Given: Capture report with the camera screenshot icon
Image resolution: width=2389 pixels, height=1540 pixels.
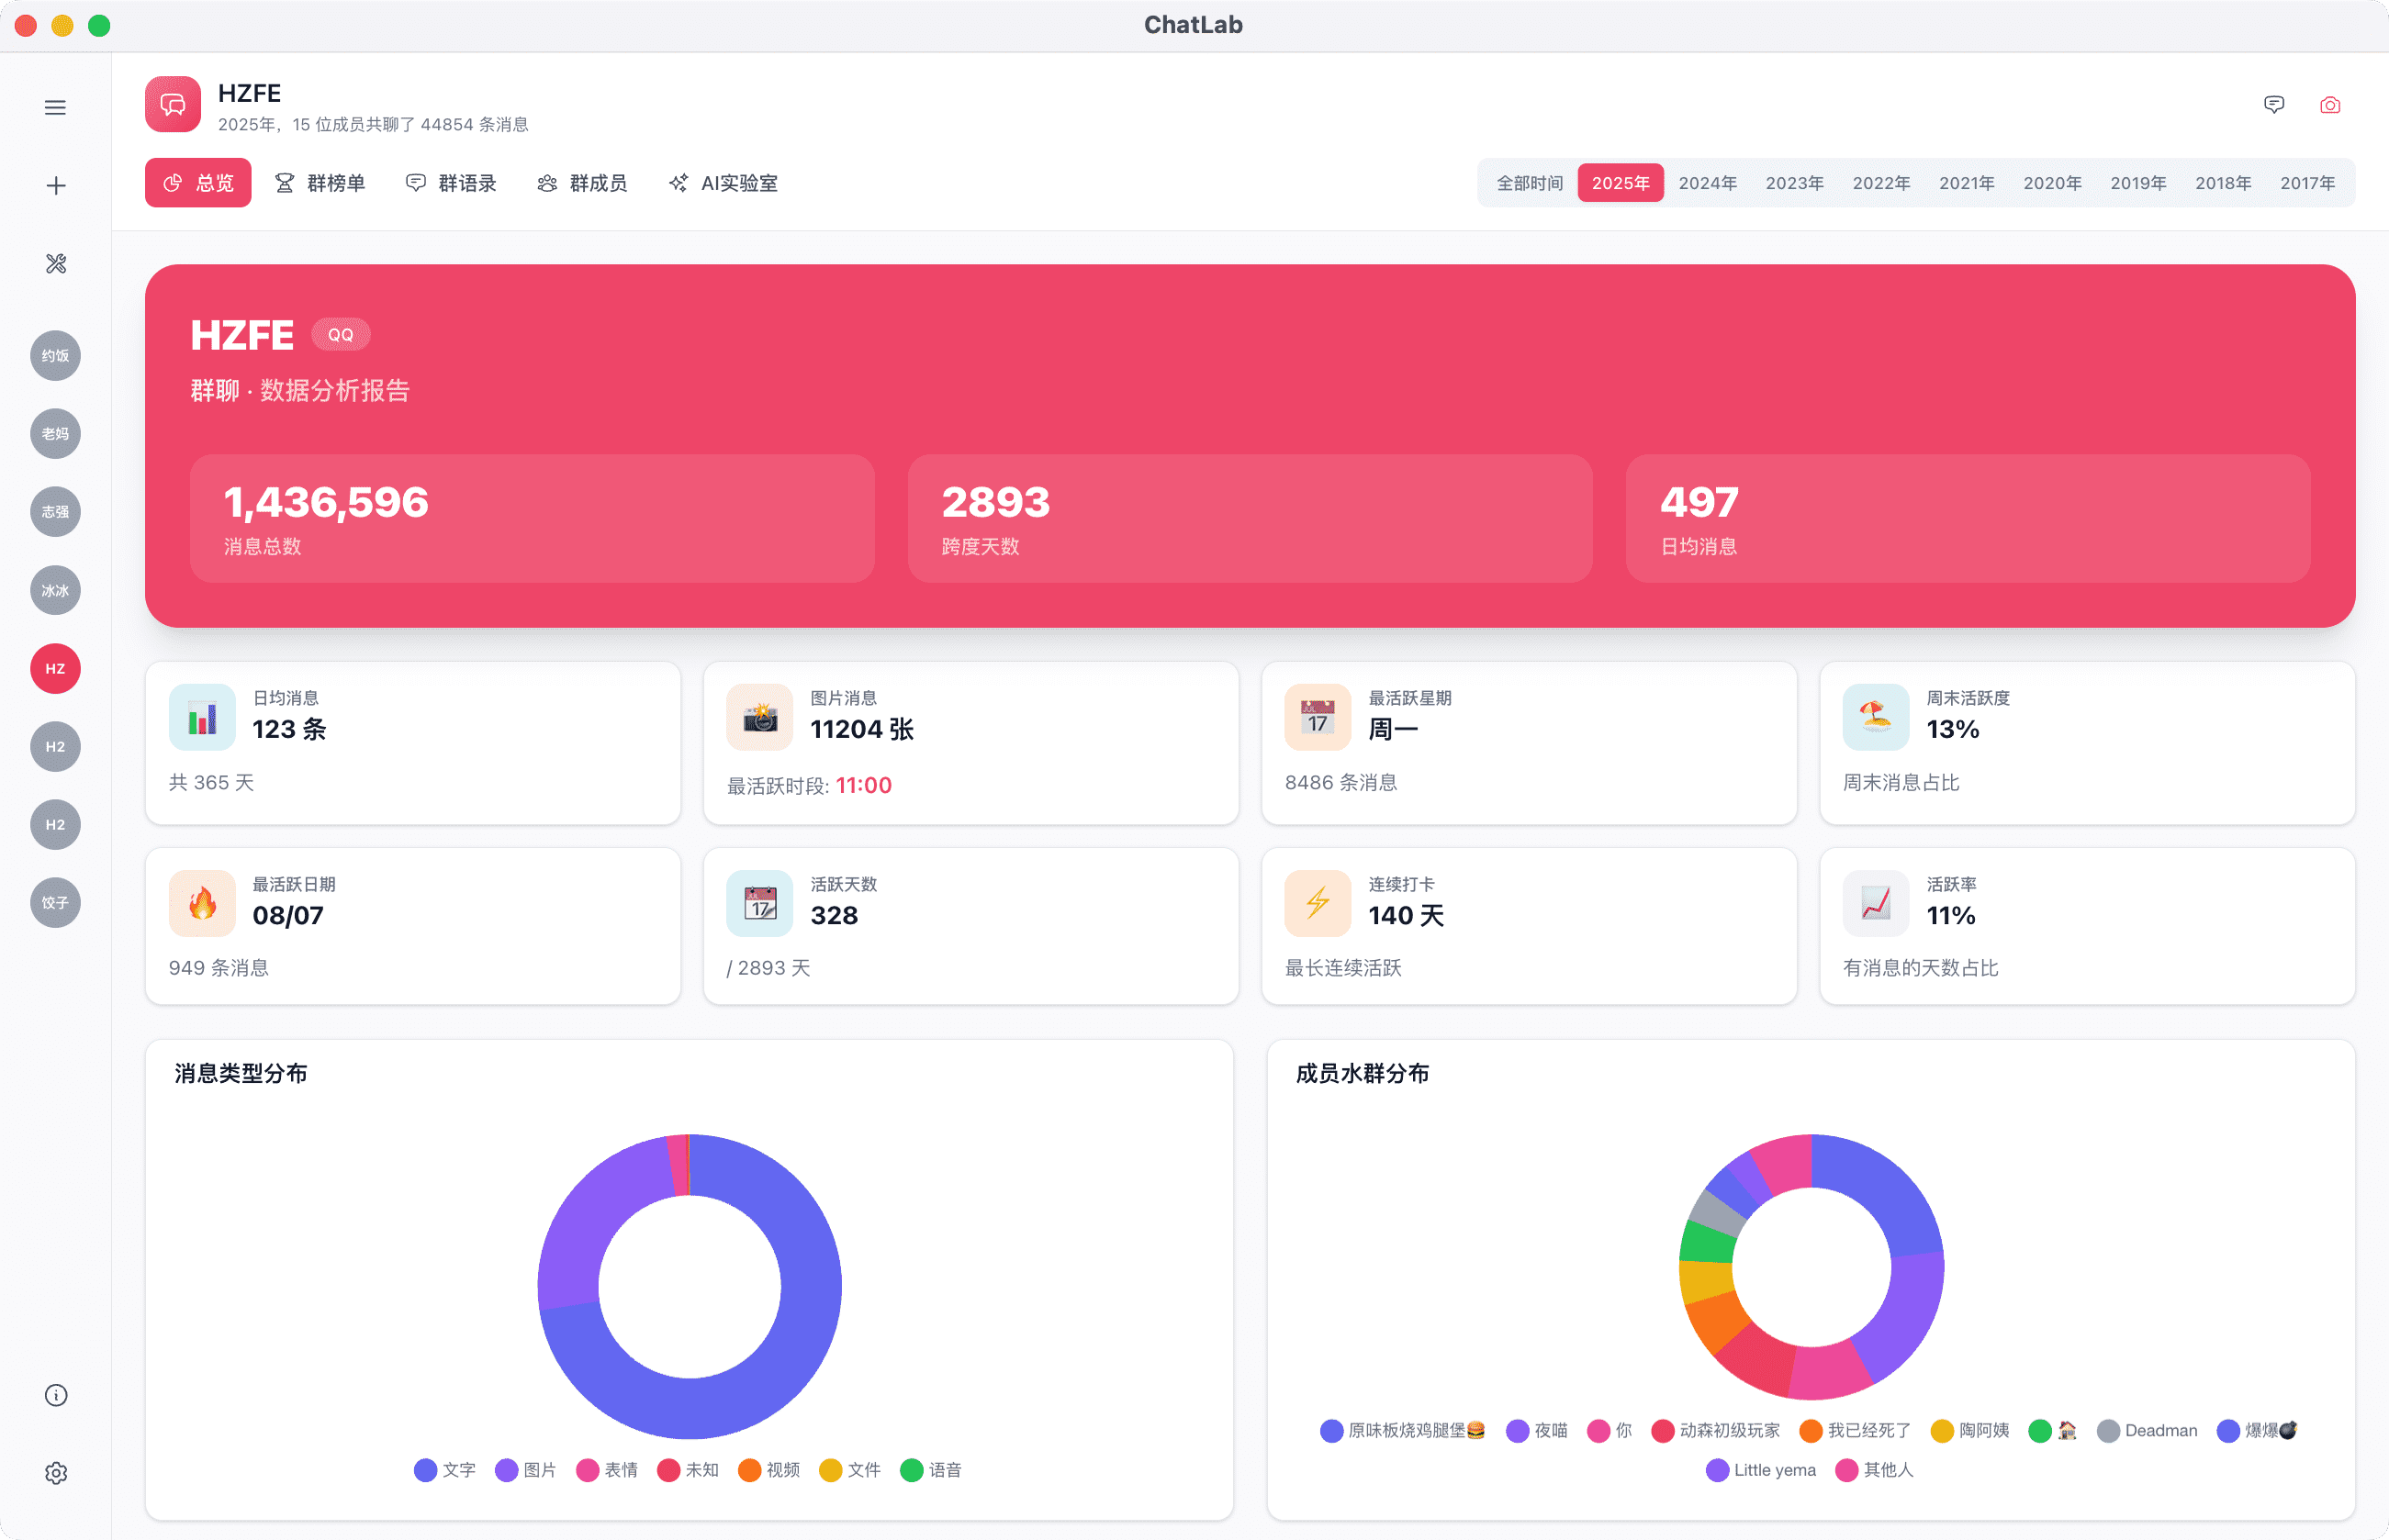Looking at the screenshot, I should (2329, 105).
